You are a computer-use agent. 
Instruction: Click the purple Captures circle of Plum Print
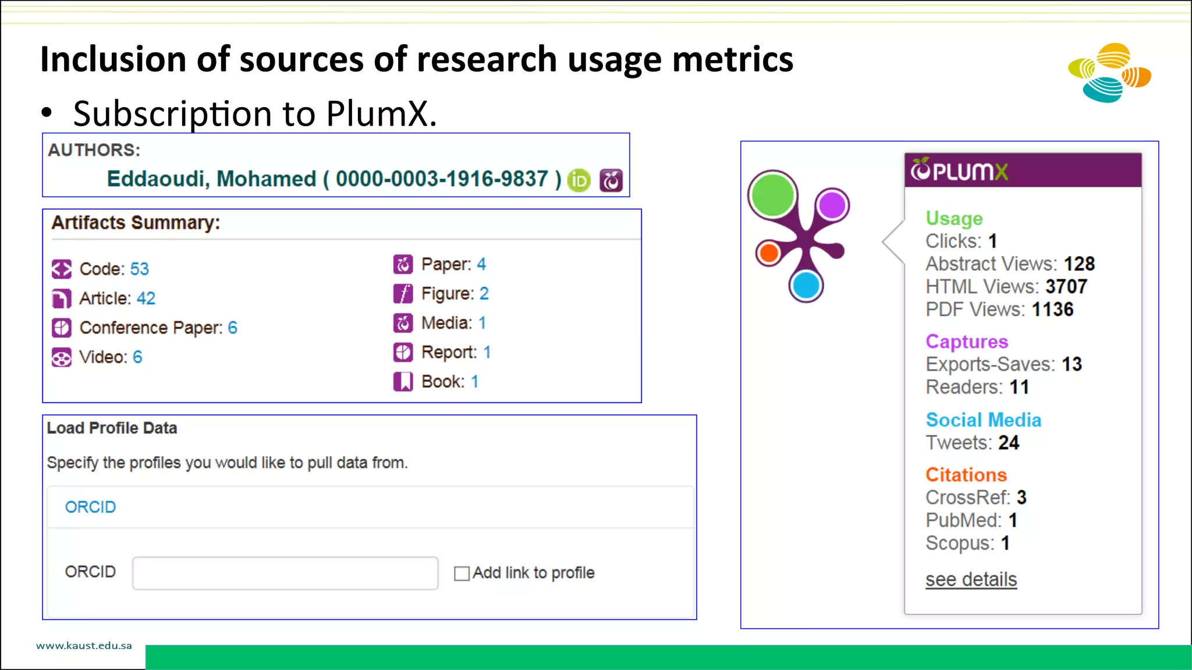point(832,205)
